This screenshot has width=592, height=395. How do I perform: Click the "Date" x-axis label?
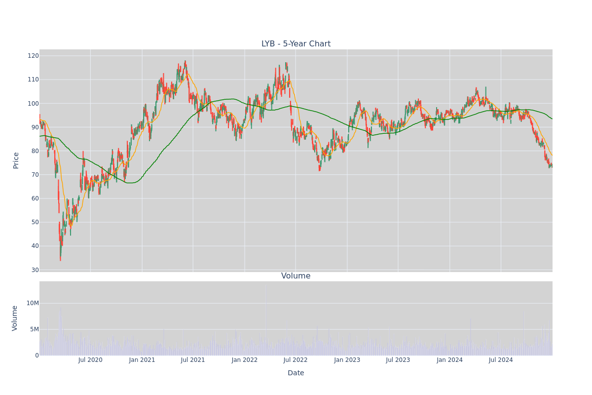pos(296,373)
